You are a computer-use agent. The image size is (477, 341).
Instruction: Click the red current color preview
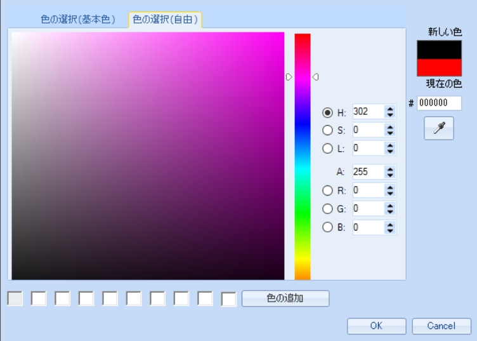click(x=439, y=68)
